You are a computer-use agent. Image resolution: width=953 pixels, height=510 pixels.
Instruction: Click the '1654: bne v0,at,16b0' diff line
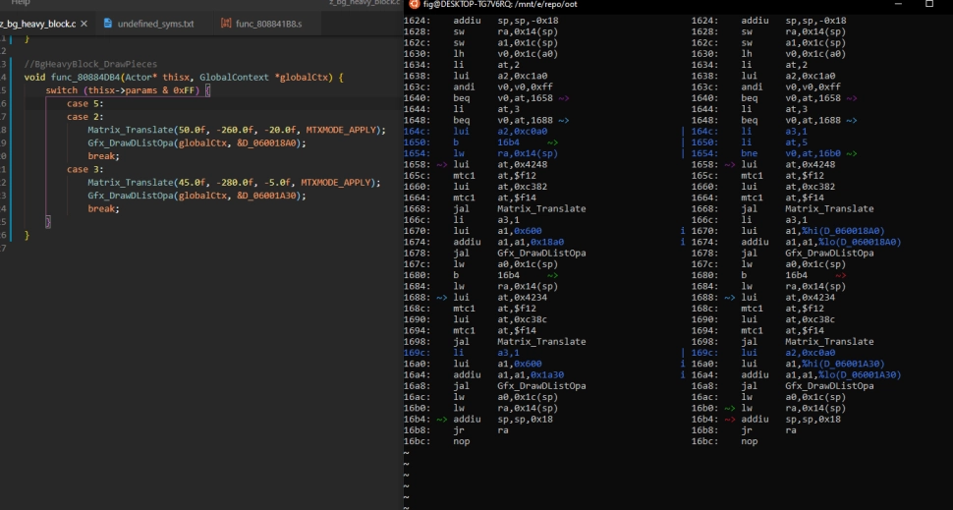coord(774,154)
